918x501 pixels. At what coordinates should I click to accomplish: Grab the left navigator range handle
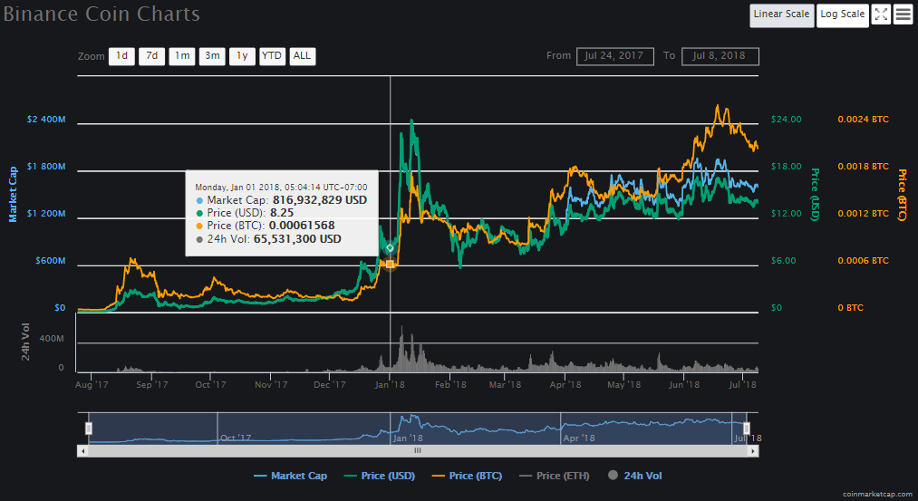coord(89,429)
